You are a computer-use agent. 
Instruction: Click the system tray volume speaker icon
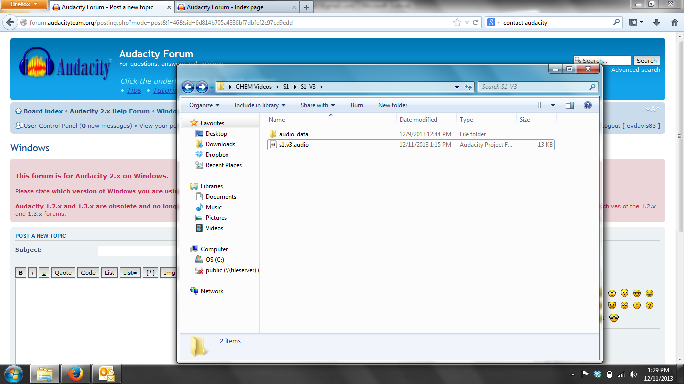click(633, 374)
